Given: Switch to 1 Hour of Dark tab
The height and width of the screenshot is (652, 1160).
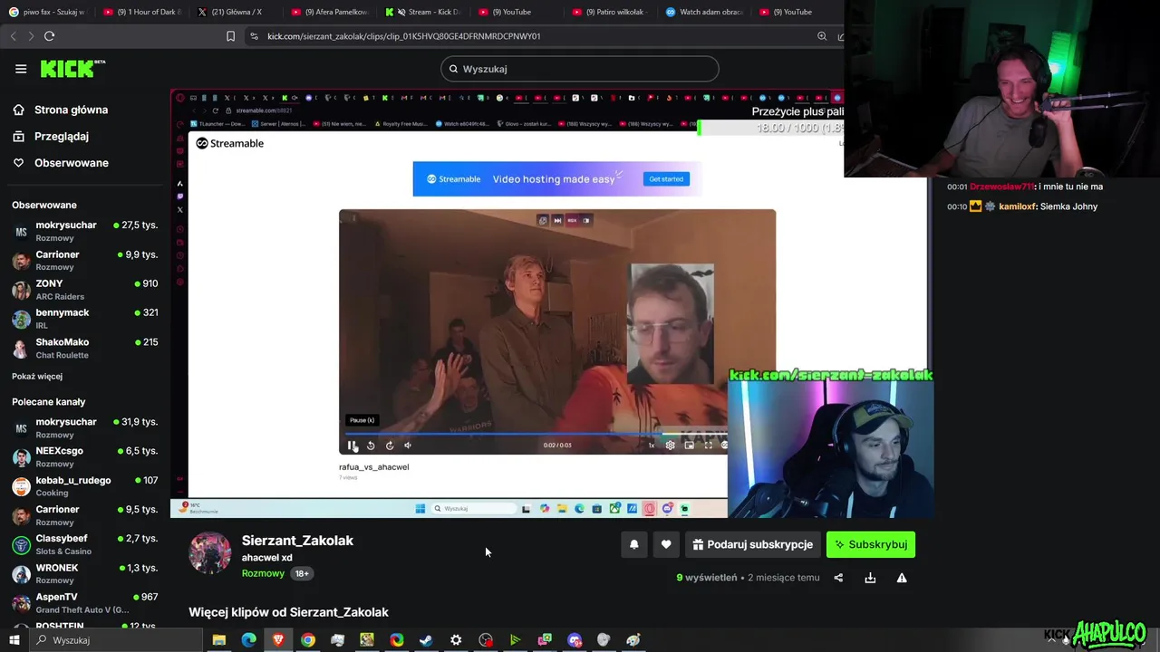Looking at the screenshot, I should tap(141, 12).
